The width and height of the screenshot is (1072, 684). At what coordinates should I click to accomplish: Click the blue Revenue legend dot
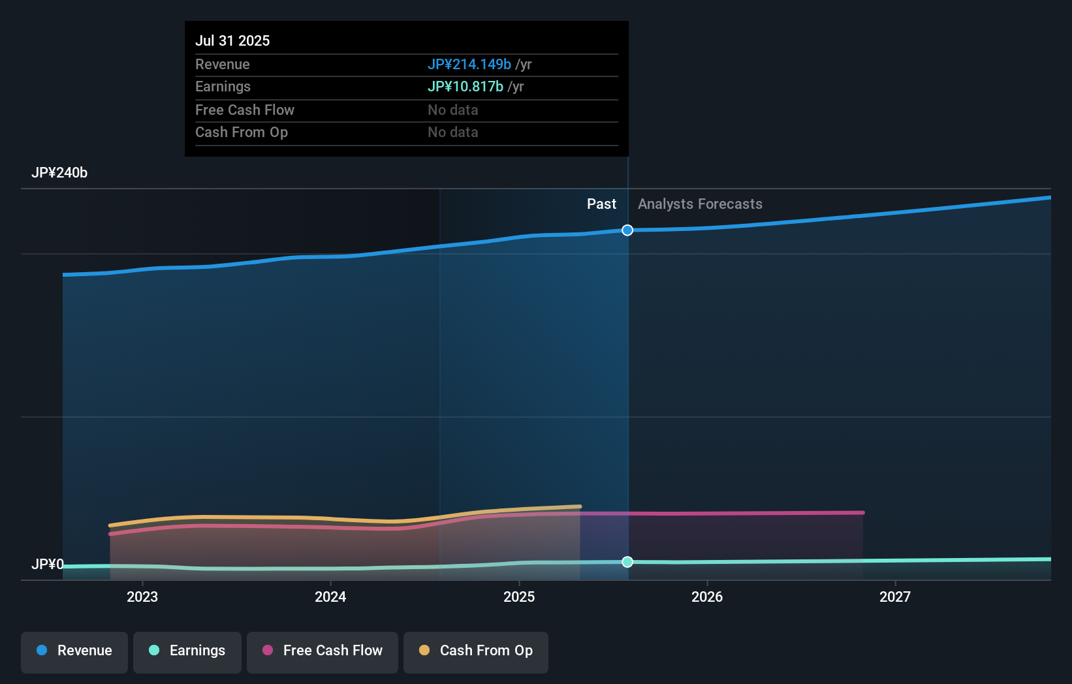click(40, 651)
